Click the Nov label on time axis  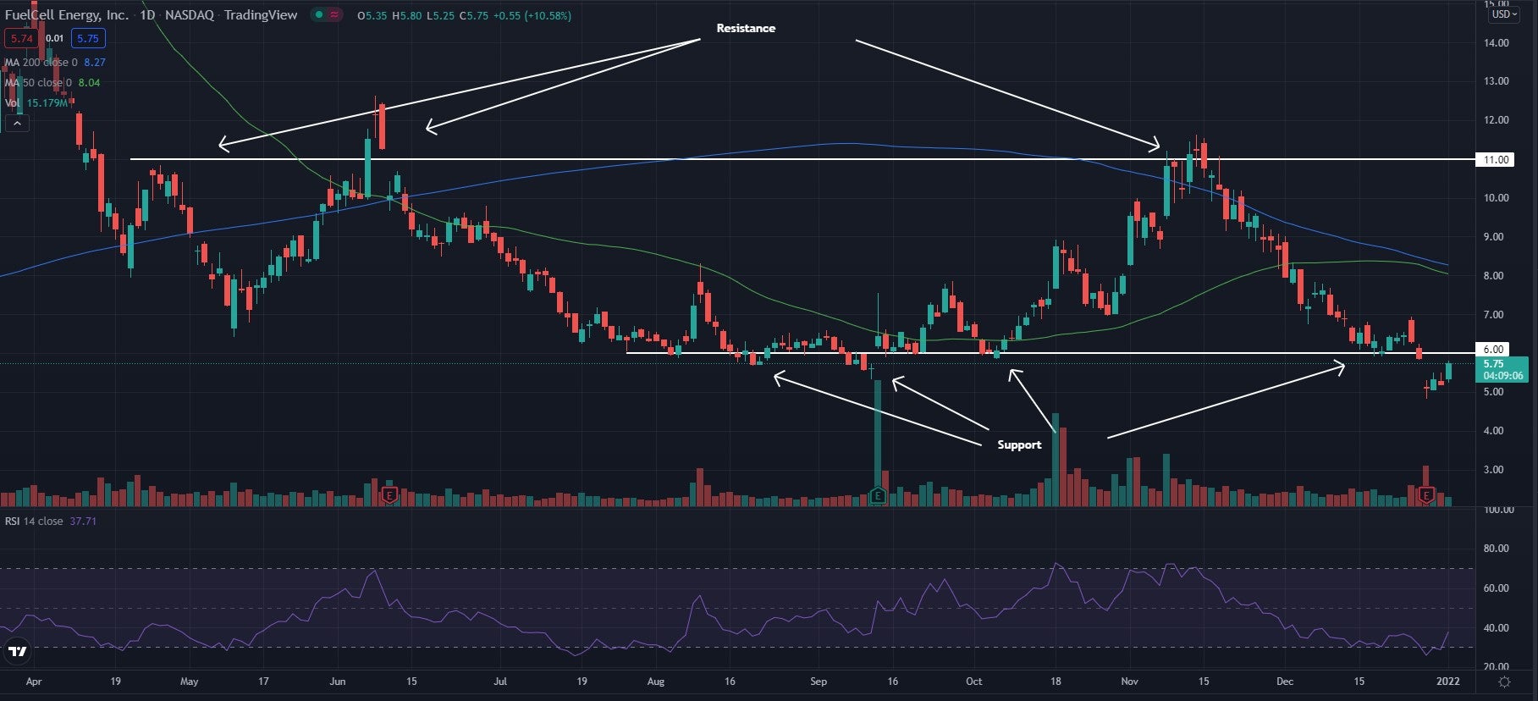point(1129,682)
